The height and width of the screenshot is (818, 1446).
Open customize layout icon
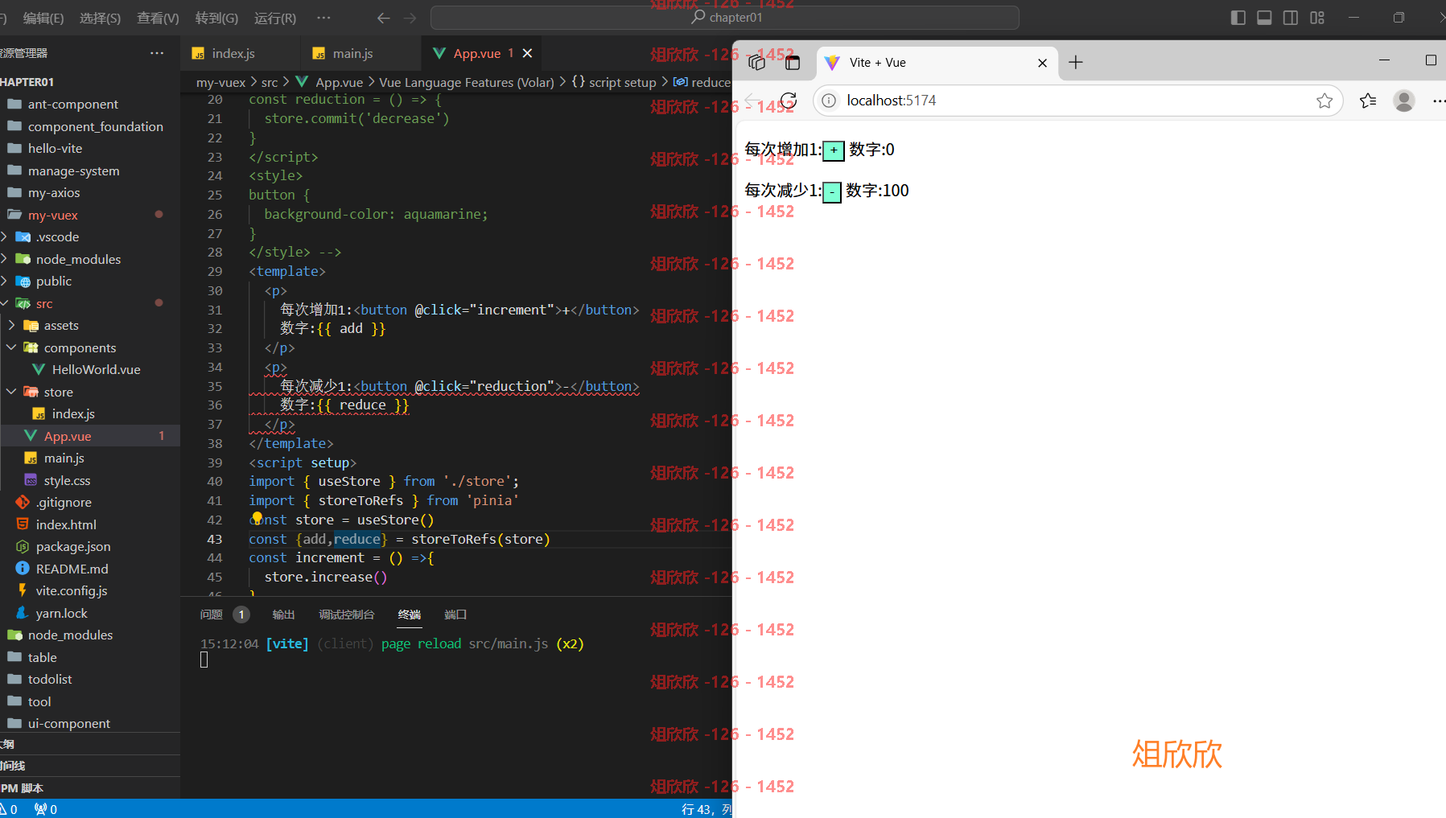point(1317,18)
